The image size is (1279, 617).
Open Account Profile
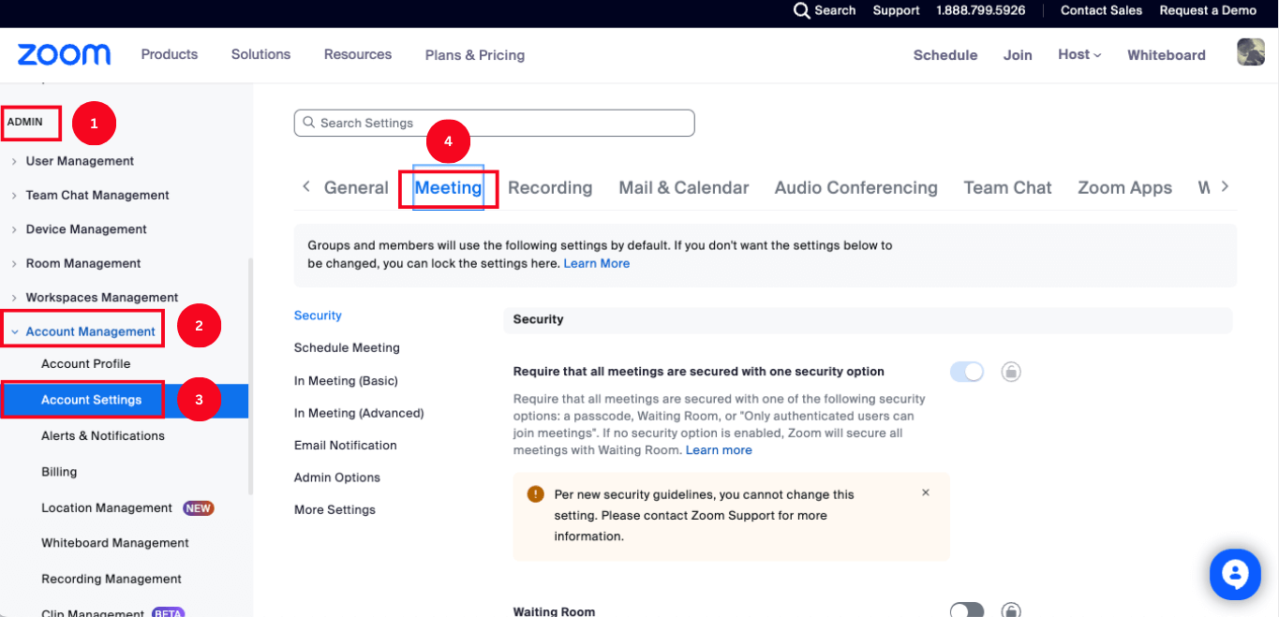click(86, 363)
